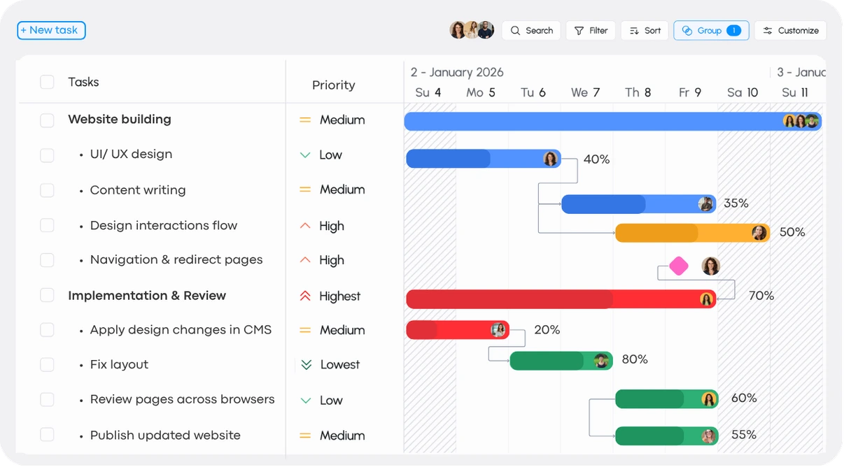Click the Lowest priority chevrons for Fix layout
Viewport: 844px width, 467px height.
[305, 364]
